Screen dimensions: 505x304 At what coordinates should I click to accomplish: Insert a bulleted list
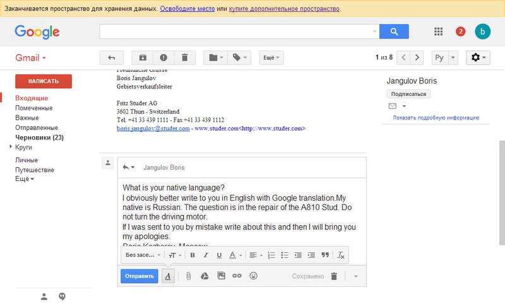tap(285, 255)
